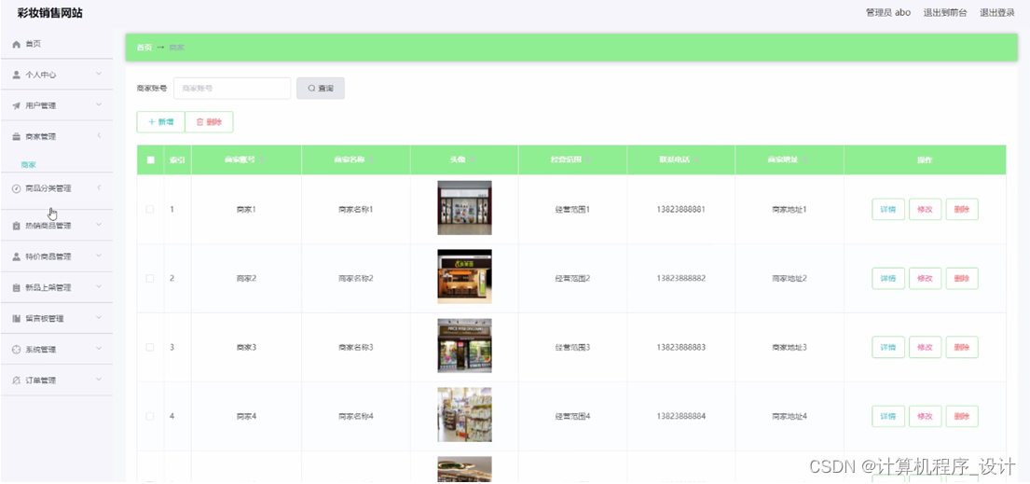Viewport: 1030px width, 484px height.
Task: Expand 用户管理 menu chevron
Action: point(99,104)
